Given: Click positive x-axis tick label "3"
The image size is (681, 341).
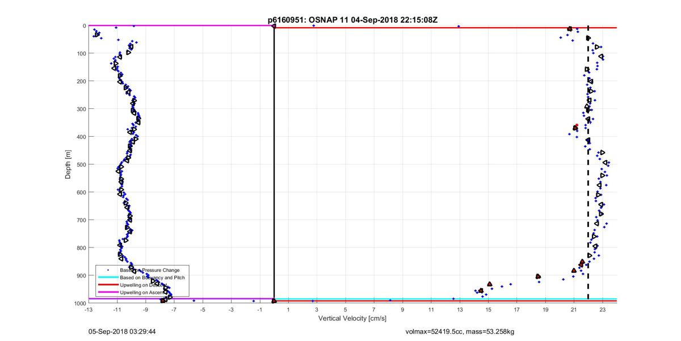Looking at the screenshot, I should [x=317, y=310].
